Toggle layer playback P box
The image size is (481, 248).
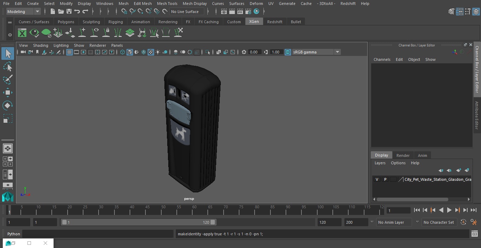[x=385, y=179]
